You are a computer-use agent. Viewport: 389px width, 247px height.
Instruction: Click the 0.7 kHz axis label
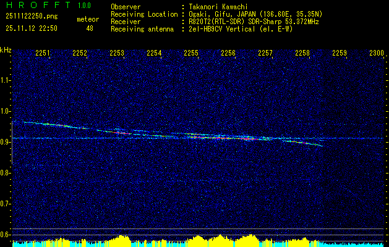click(x=6, y=204)
